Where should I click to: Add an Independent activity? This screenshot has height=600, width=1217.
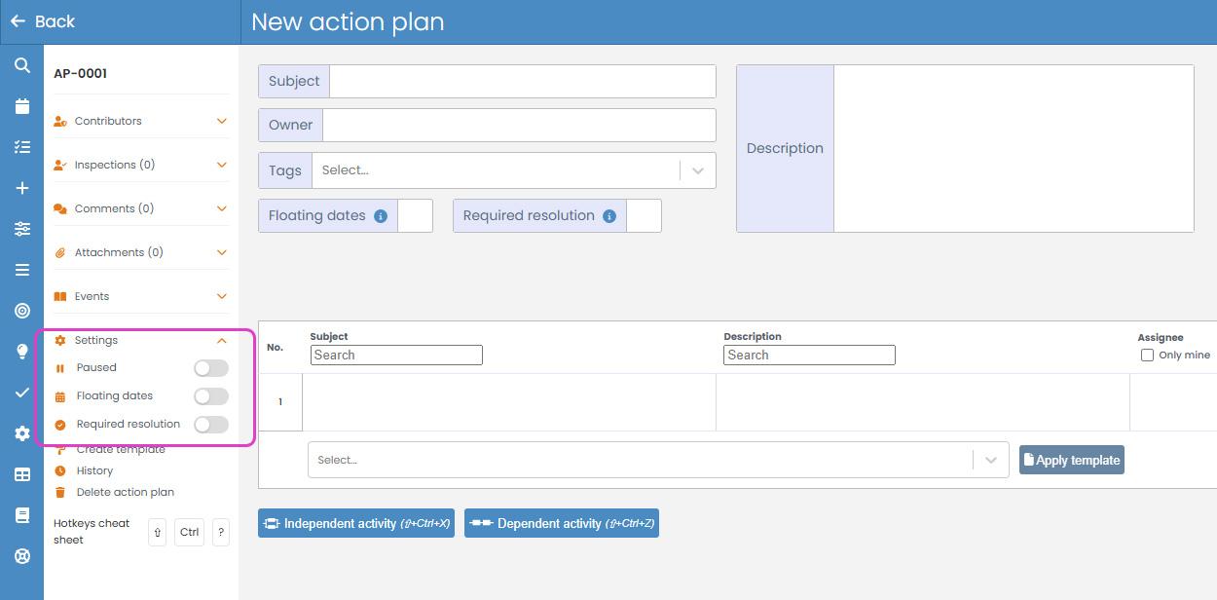pyautogui.click(x=356, y=523)
